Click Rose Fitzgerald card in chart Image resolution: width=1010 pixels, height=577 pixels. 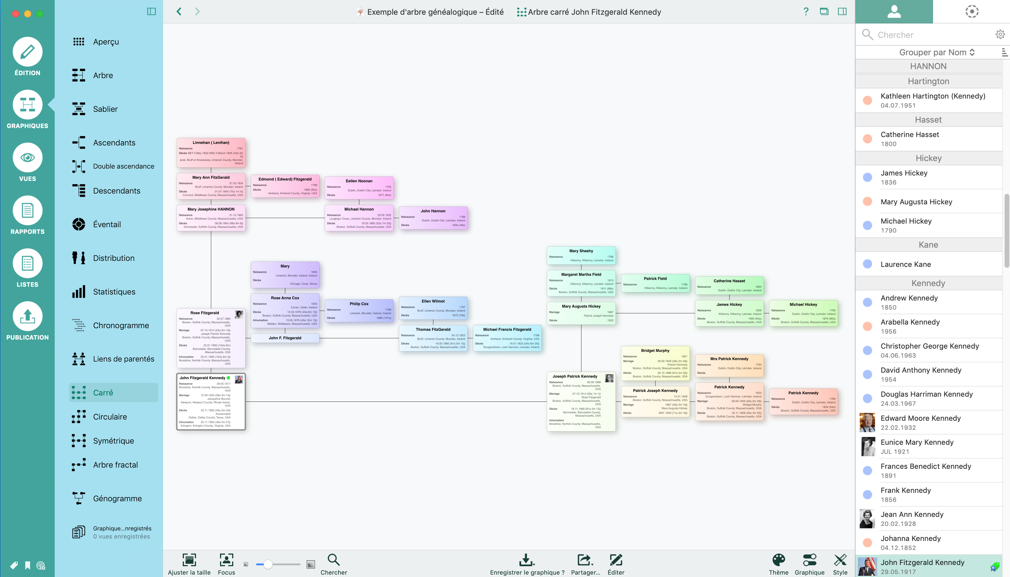click(x=211, y=338)
